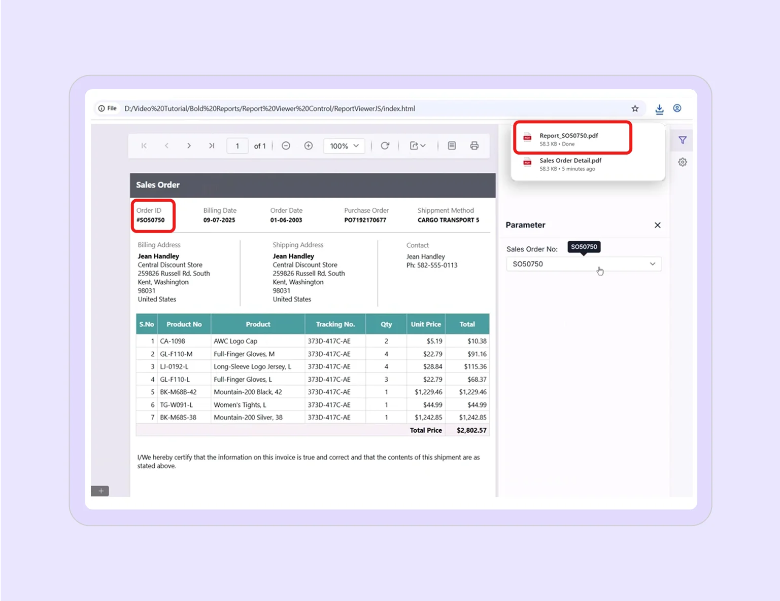This screenshot has width=780, height=601.
Task: Open the zoom level 100% dropdown
Action: click(344, 145)
